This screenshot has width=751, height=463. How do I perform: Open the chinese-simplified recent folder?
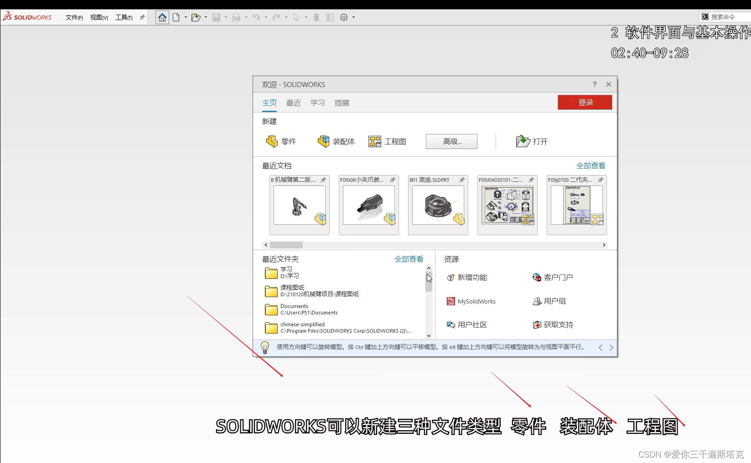pos(338,328)
